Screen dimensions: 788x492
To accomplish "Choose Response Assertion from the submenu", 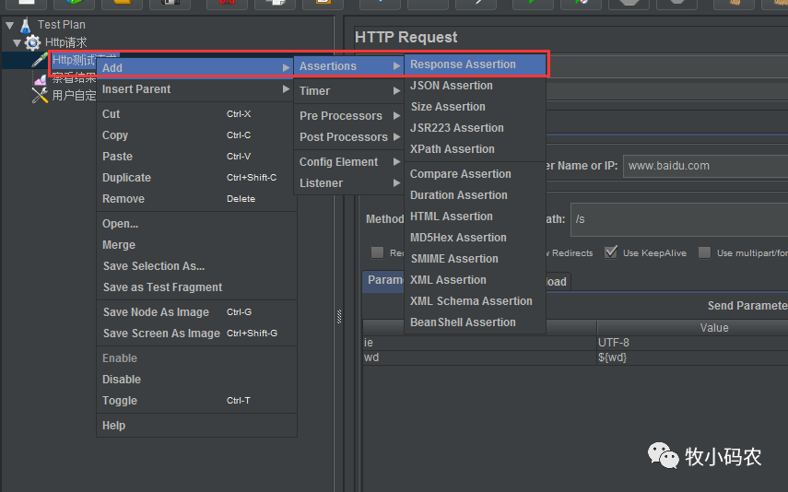I will point(475,64).
